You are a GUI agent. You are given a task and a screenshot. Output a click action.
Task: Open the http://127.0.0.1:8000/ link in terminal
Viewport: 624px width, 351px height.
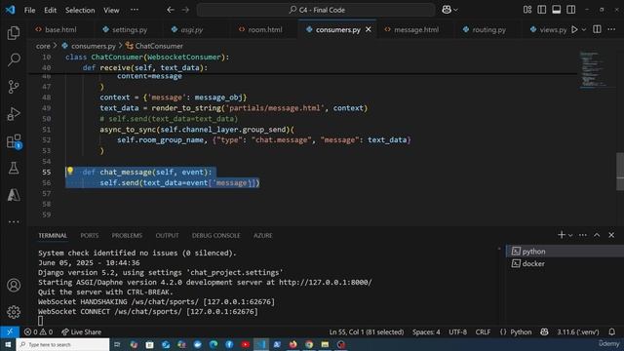325,282
